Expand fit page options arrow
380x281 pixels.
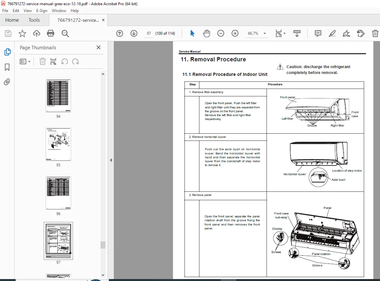click(285, 33)
